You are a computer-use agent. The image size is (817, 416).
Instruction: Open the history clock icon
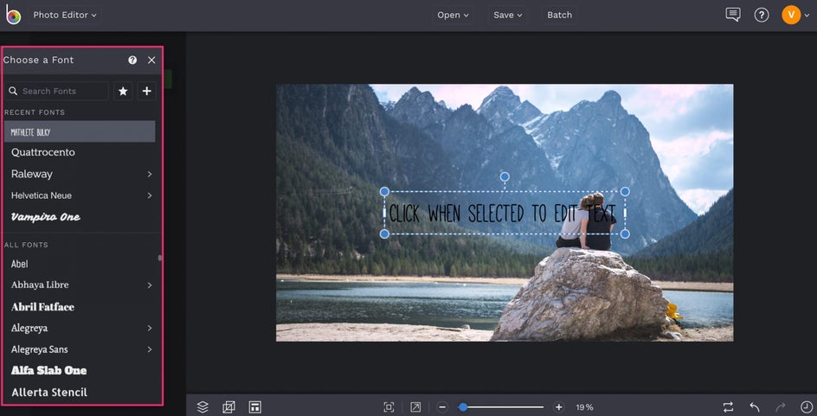(807, 406)
